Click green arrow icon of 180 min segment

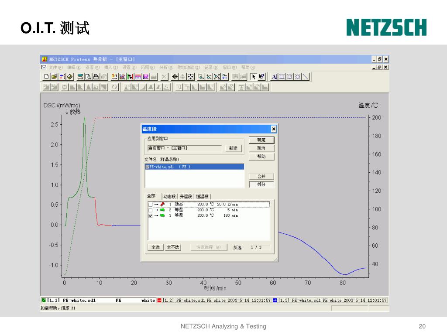[162, 215]
